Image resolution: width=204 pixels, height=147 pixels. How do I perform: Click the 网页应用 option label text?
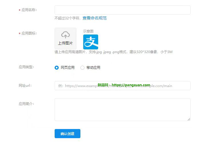68,68
